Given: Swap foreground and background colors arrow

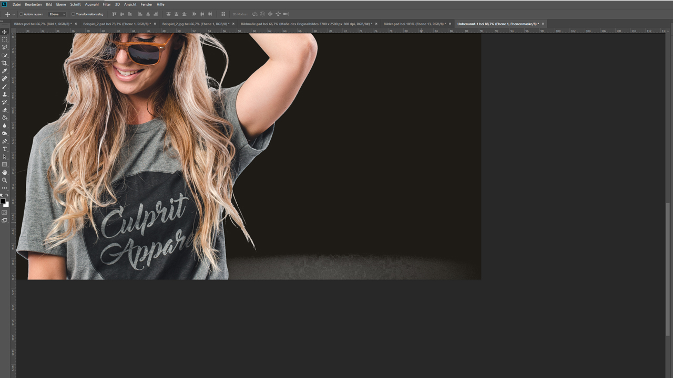Looking at the screenshot, I should (7, 195).
